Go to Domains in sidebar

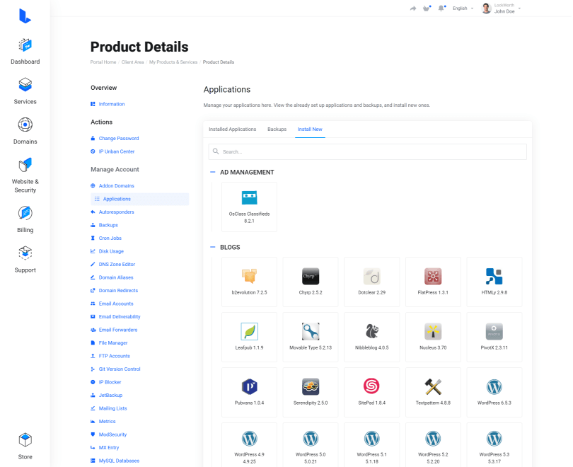25,131
